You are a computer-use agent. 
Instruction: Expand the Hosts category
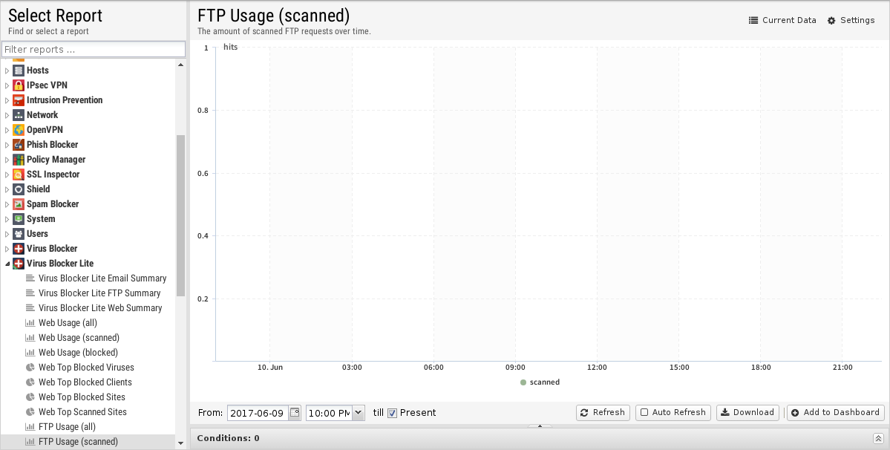coord(7,71)
